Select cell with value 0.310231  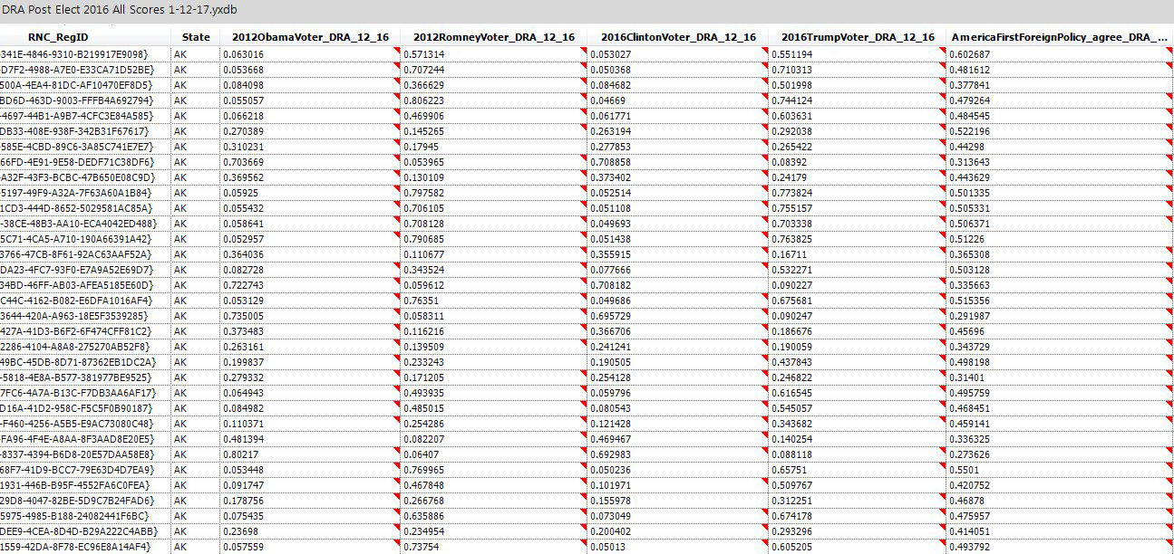click(310, 146)
